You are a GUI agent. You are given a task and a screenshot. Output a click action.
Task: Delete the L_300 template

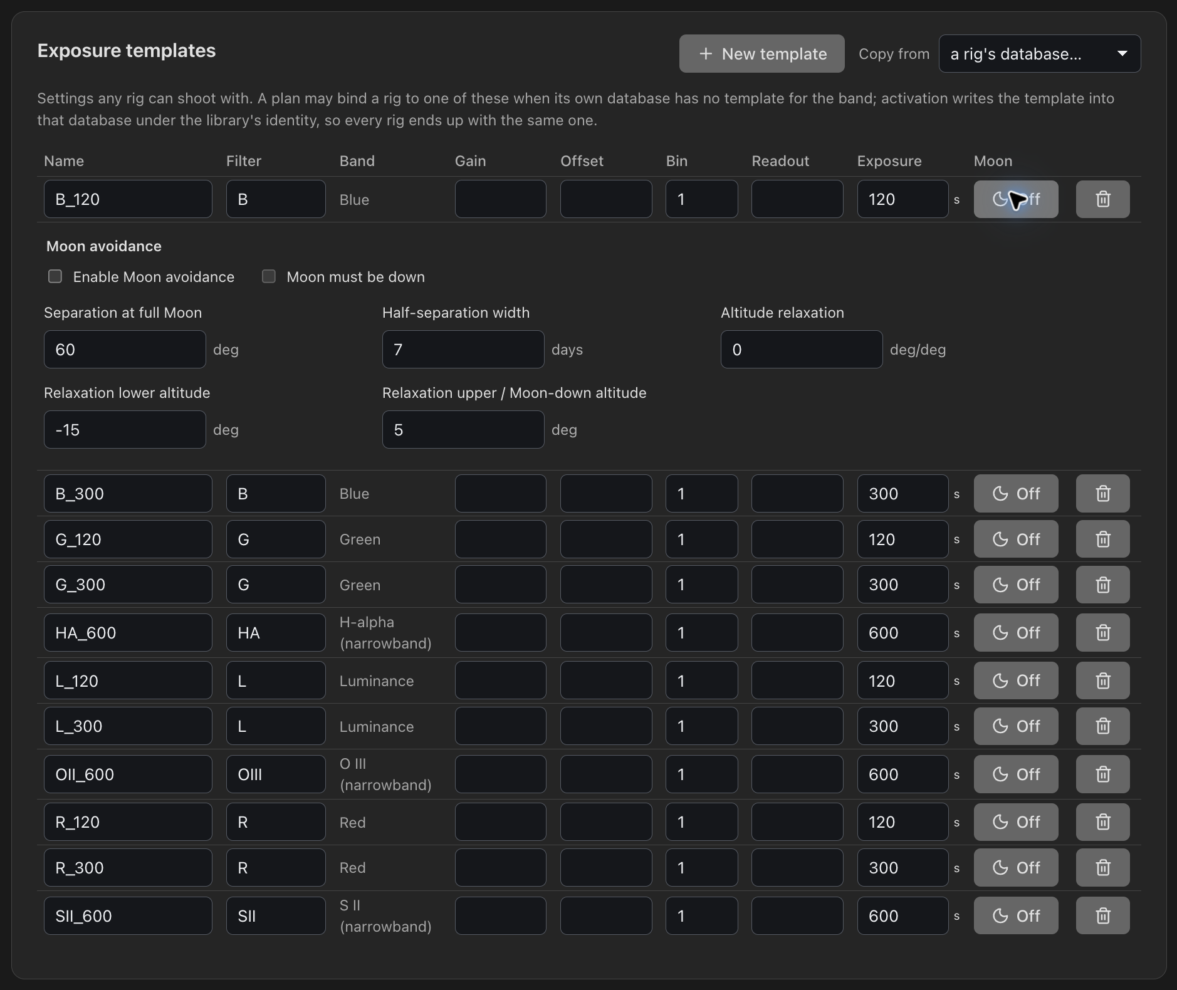(1102, 726)
